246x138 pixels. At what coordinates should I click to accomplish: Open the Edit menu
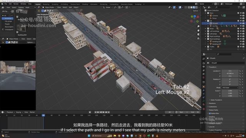click(10, 4)
